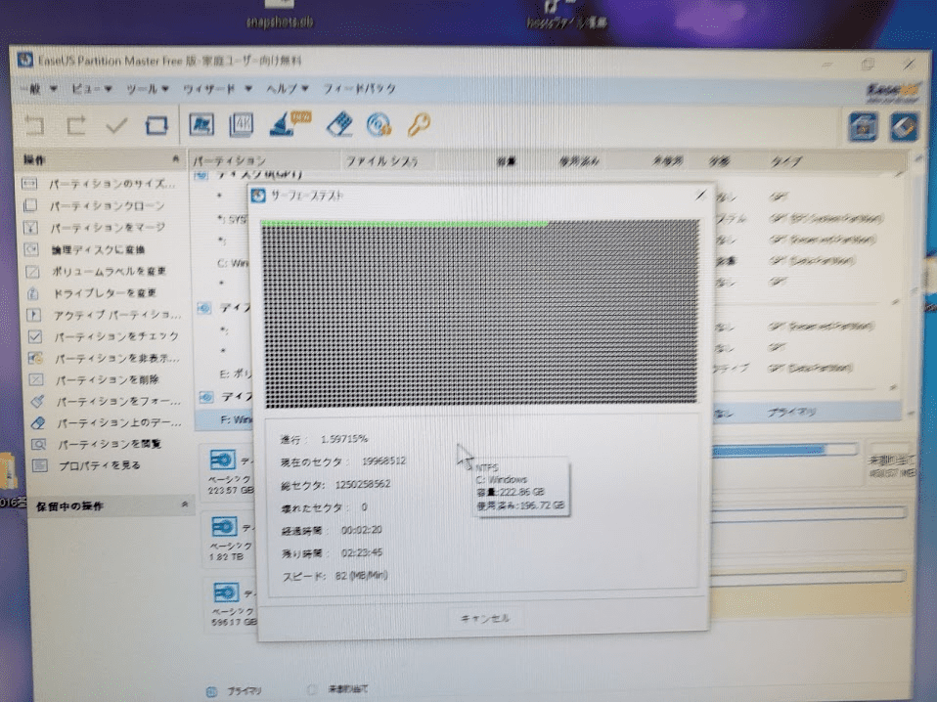The width and height of the screenshot is (937, 702).
Task: Click the Undo toolbar icon
Action: click(35, 125)
